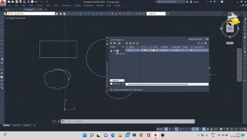Toggle 2D object snap in status bar

197,129
